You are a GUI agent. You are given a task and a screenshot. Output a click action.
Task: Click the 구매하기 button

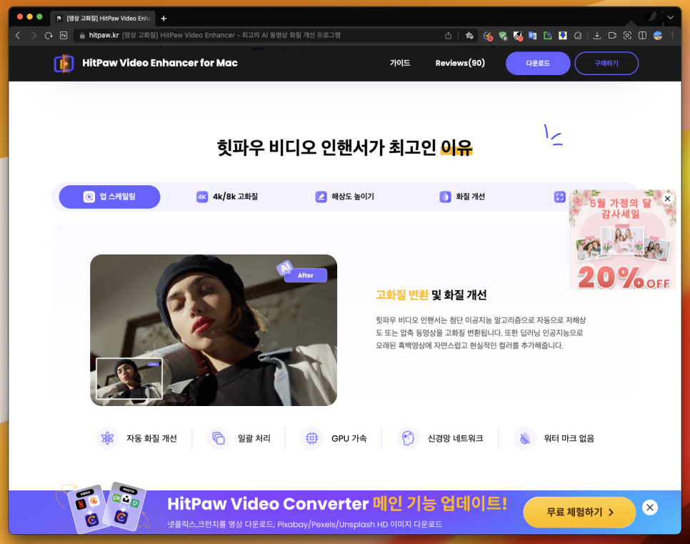(606, 64)
